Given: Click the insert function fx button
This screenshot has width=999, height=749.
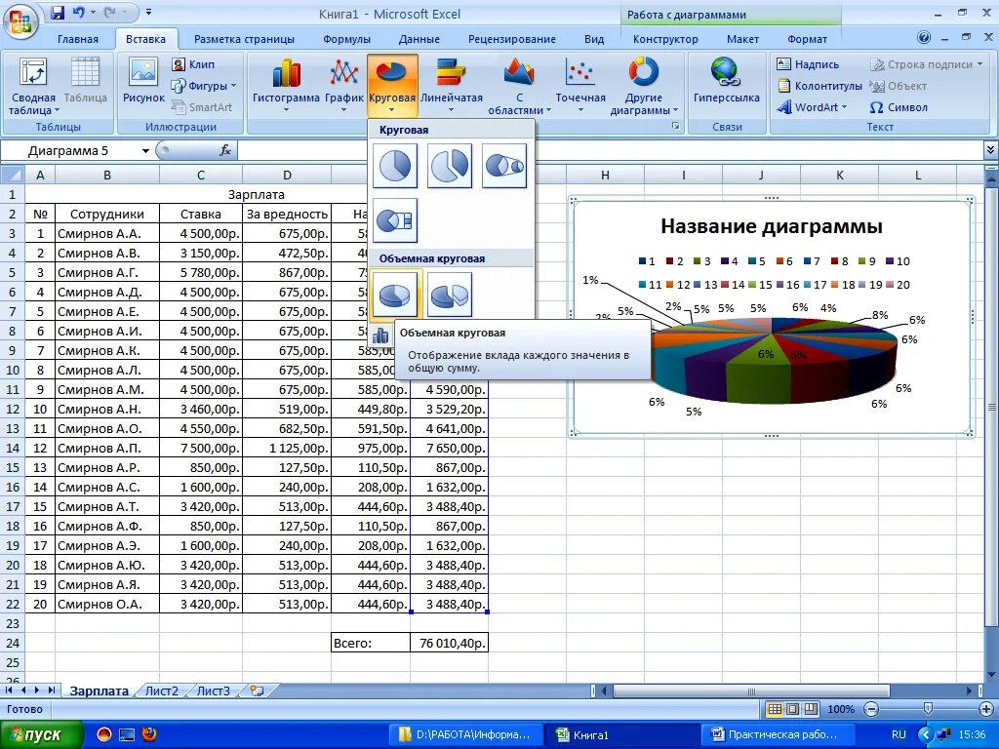Looking at the screenshot, I should pos(225,150).
